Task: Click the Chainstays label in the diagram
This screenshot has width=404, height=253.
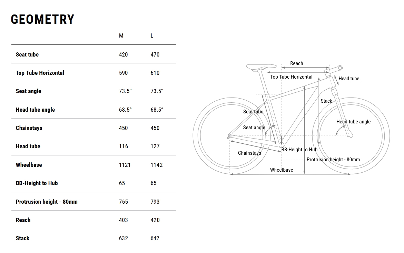Action: coord(249,153)
